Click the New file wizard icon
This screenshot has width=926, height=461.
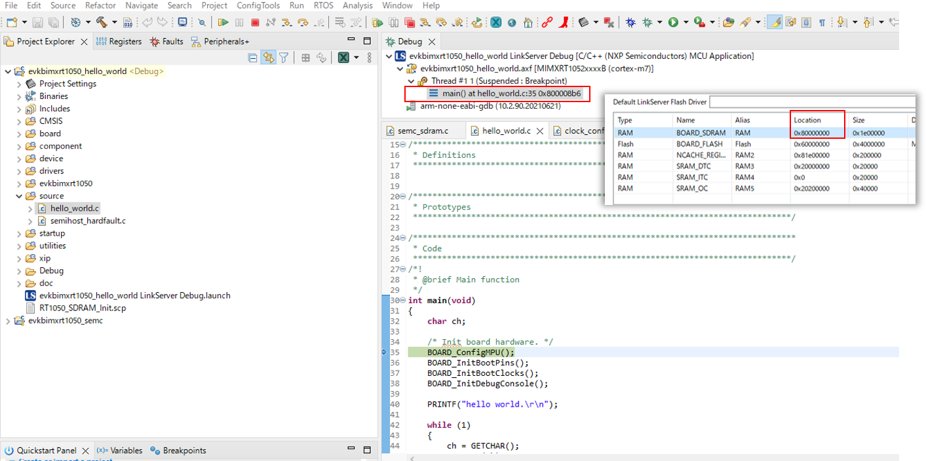point(12,22)
